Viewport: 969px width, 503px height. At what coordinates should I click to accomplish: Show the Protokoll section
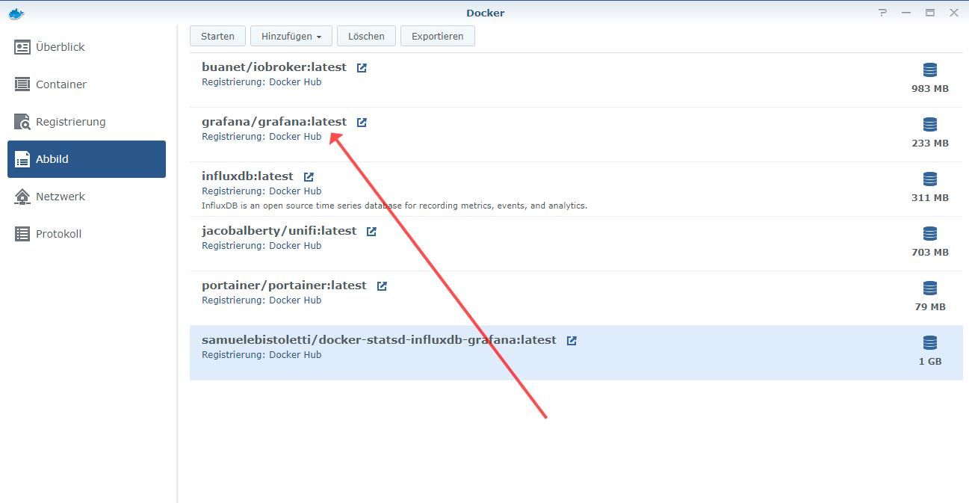87,234
